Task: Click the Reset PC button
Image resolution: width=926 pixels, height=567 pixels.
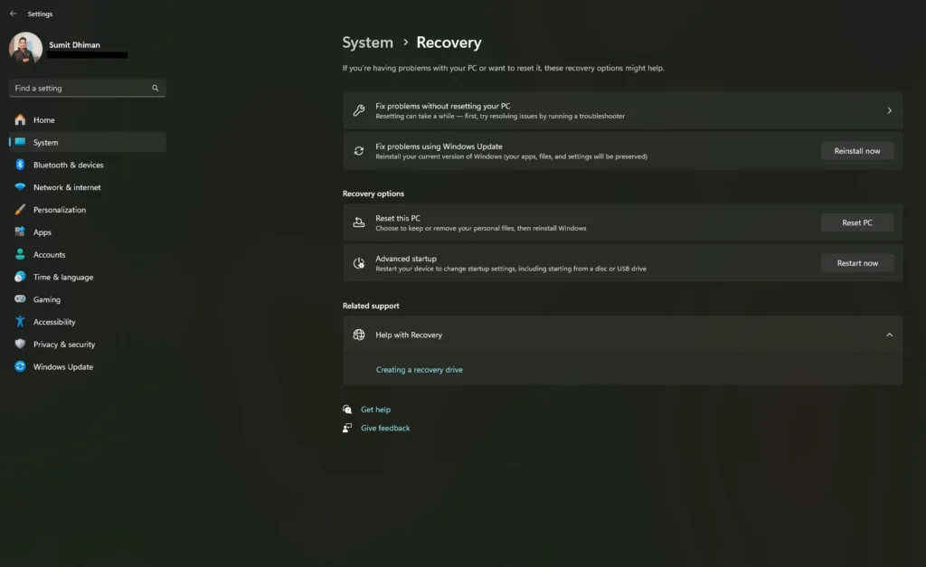Action: click(x=857, y=222)
